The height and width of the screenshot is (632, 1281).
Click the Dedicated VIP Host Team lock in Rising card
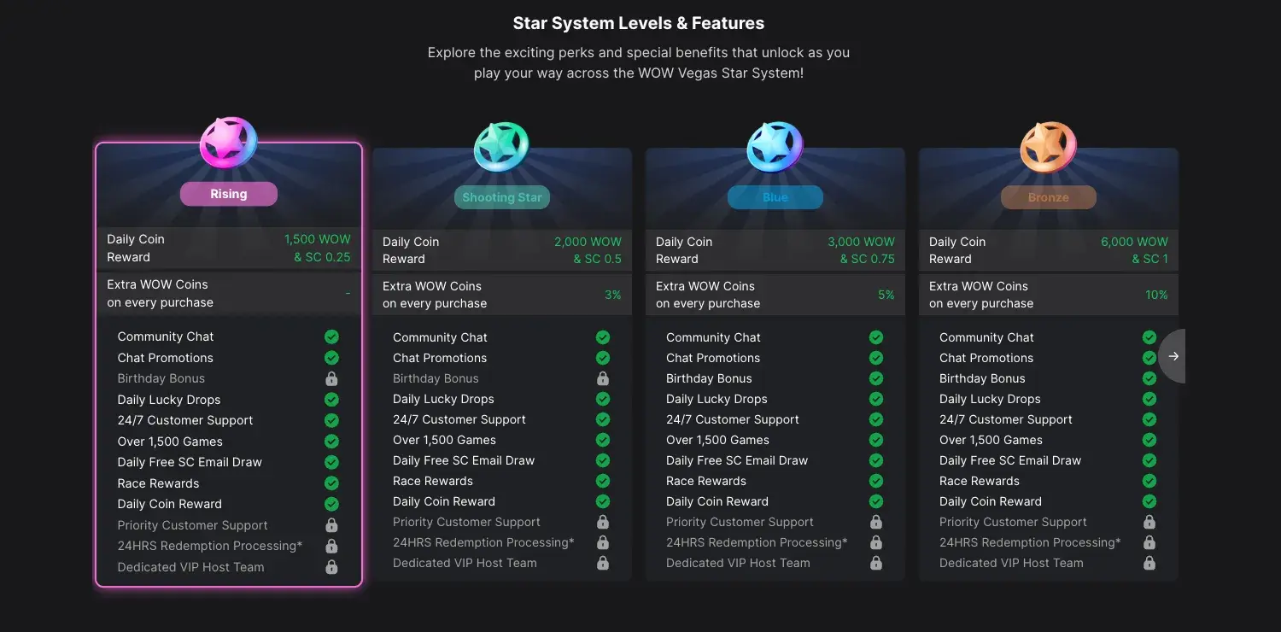click(331, 567)
